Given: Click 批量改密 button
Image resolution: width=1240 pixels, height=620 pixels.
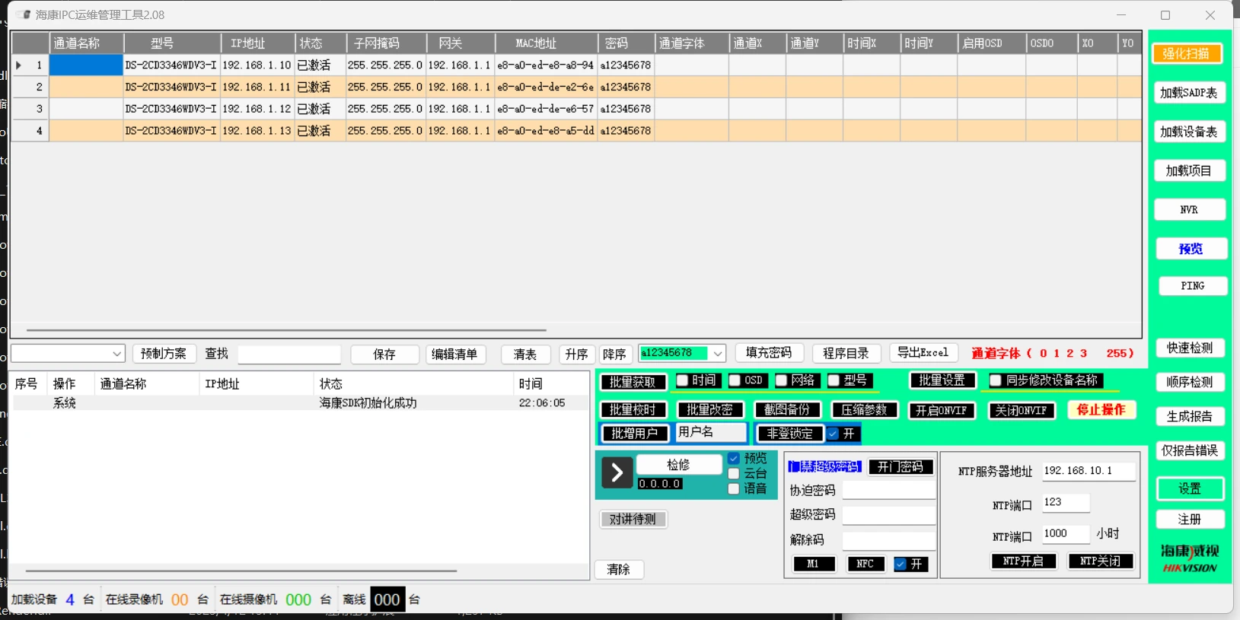Looking at the screenshot, I should [710, 410].
